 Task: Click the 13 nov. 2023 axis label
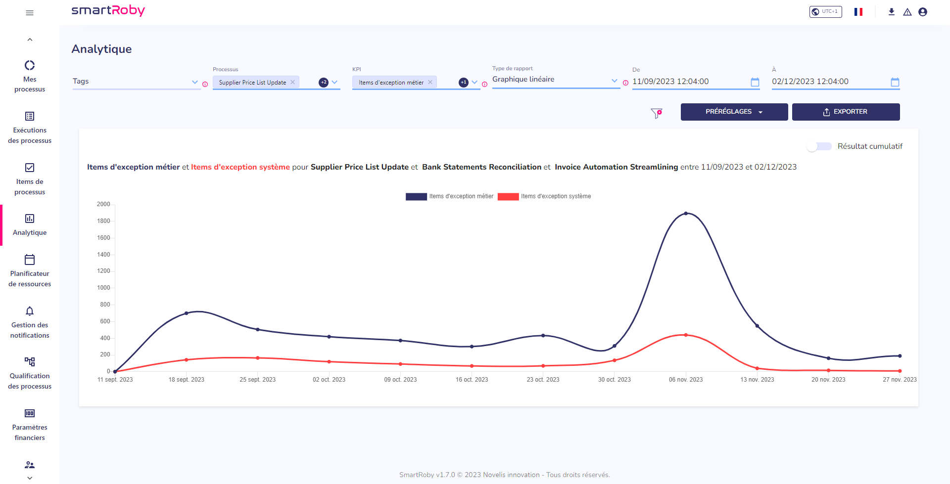(757, 380)
